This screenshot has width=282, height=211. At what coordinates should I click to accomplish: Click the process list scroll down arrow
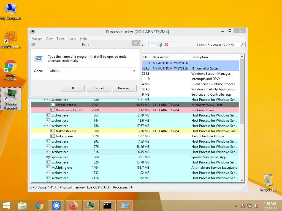click(x=242, y=180)
